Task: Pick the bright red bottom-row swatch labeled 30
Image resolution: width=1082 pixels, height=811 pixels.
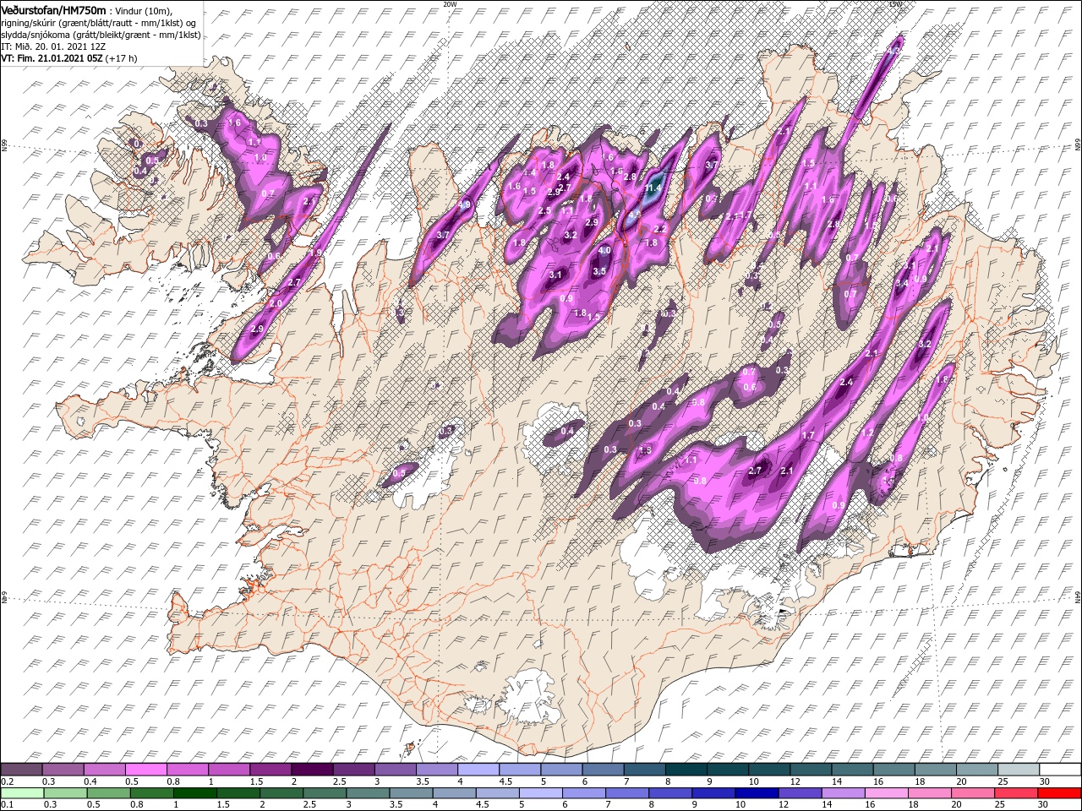Action: (x=1057, y=793)
